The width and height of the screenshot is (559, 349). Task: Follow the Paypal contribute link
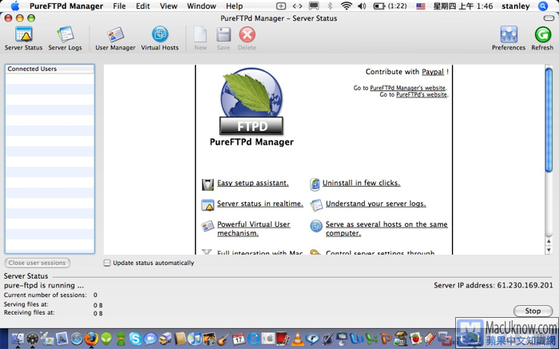point(433,72)
